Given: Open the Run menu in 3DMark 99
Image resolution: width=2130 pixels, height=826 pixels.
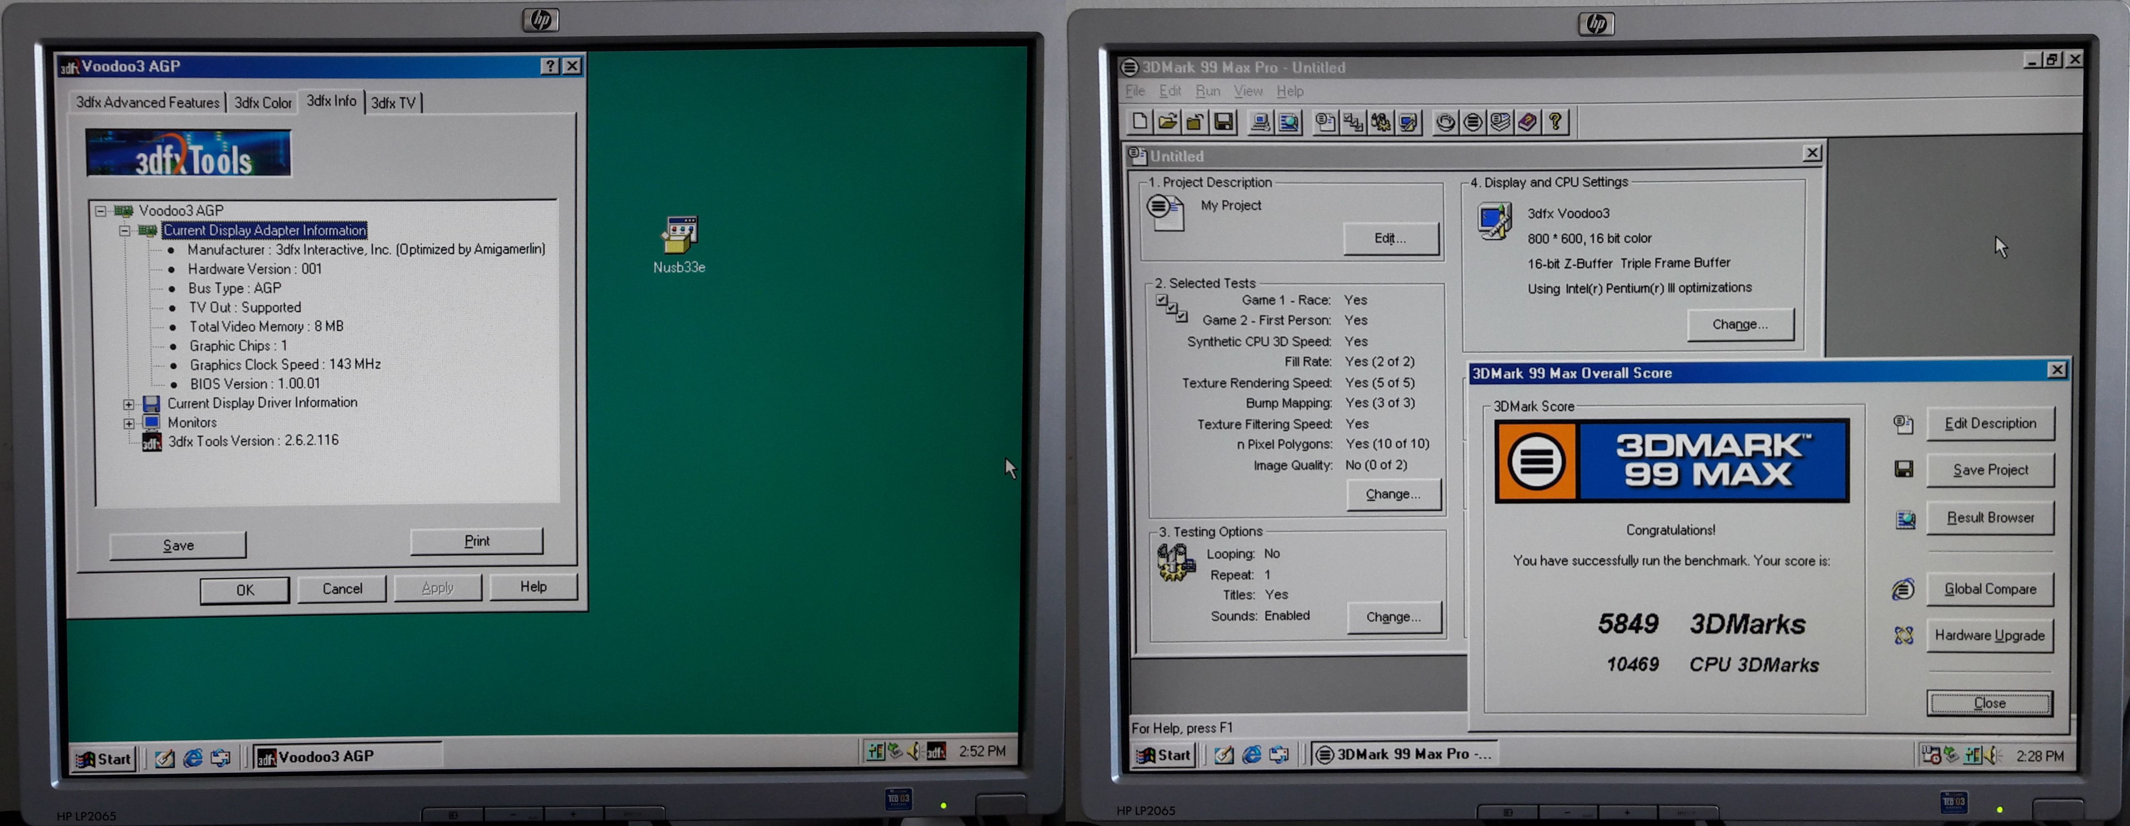Looking at the screenshot, I should pyautogui.click(x=1207, y=91).
